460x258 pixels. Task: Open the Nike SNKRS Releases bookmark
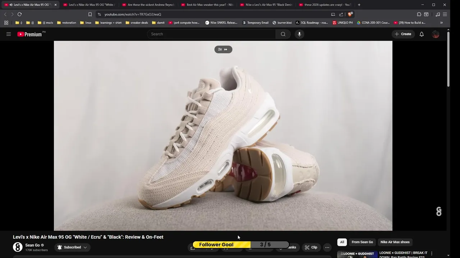click(x=221, y=23)
